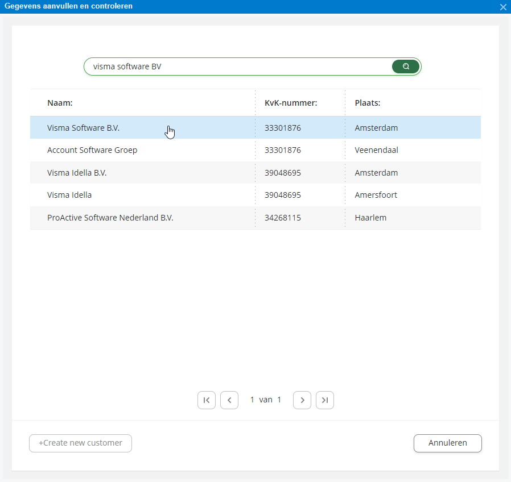Click the Haarlem place cell
The image size is (511, 482).
[370, 218]
